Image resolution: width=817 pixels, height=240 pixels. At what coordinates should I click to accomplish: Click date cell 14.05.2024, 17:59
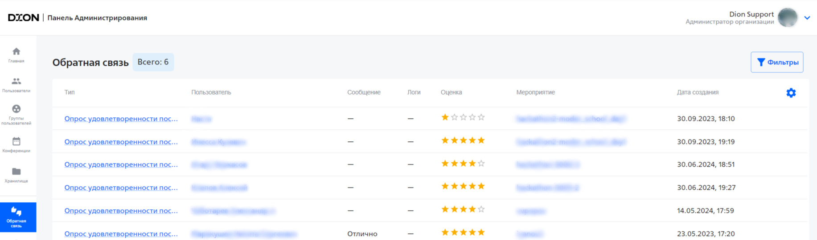point(706,211)
